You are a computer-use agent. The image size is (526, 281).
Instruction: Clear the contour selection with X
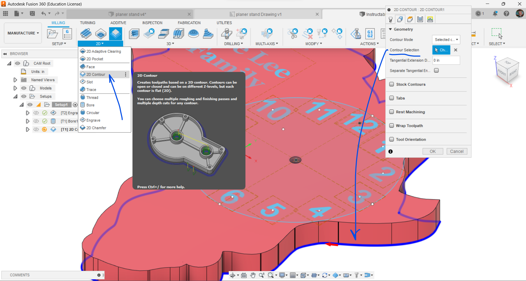[456, 50]
